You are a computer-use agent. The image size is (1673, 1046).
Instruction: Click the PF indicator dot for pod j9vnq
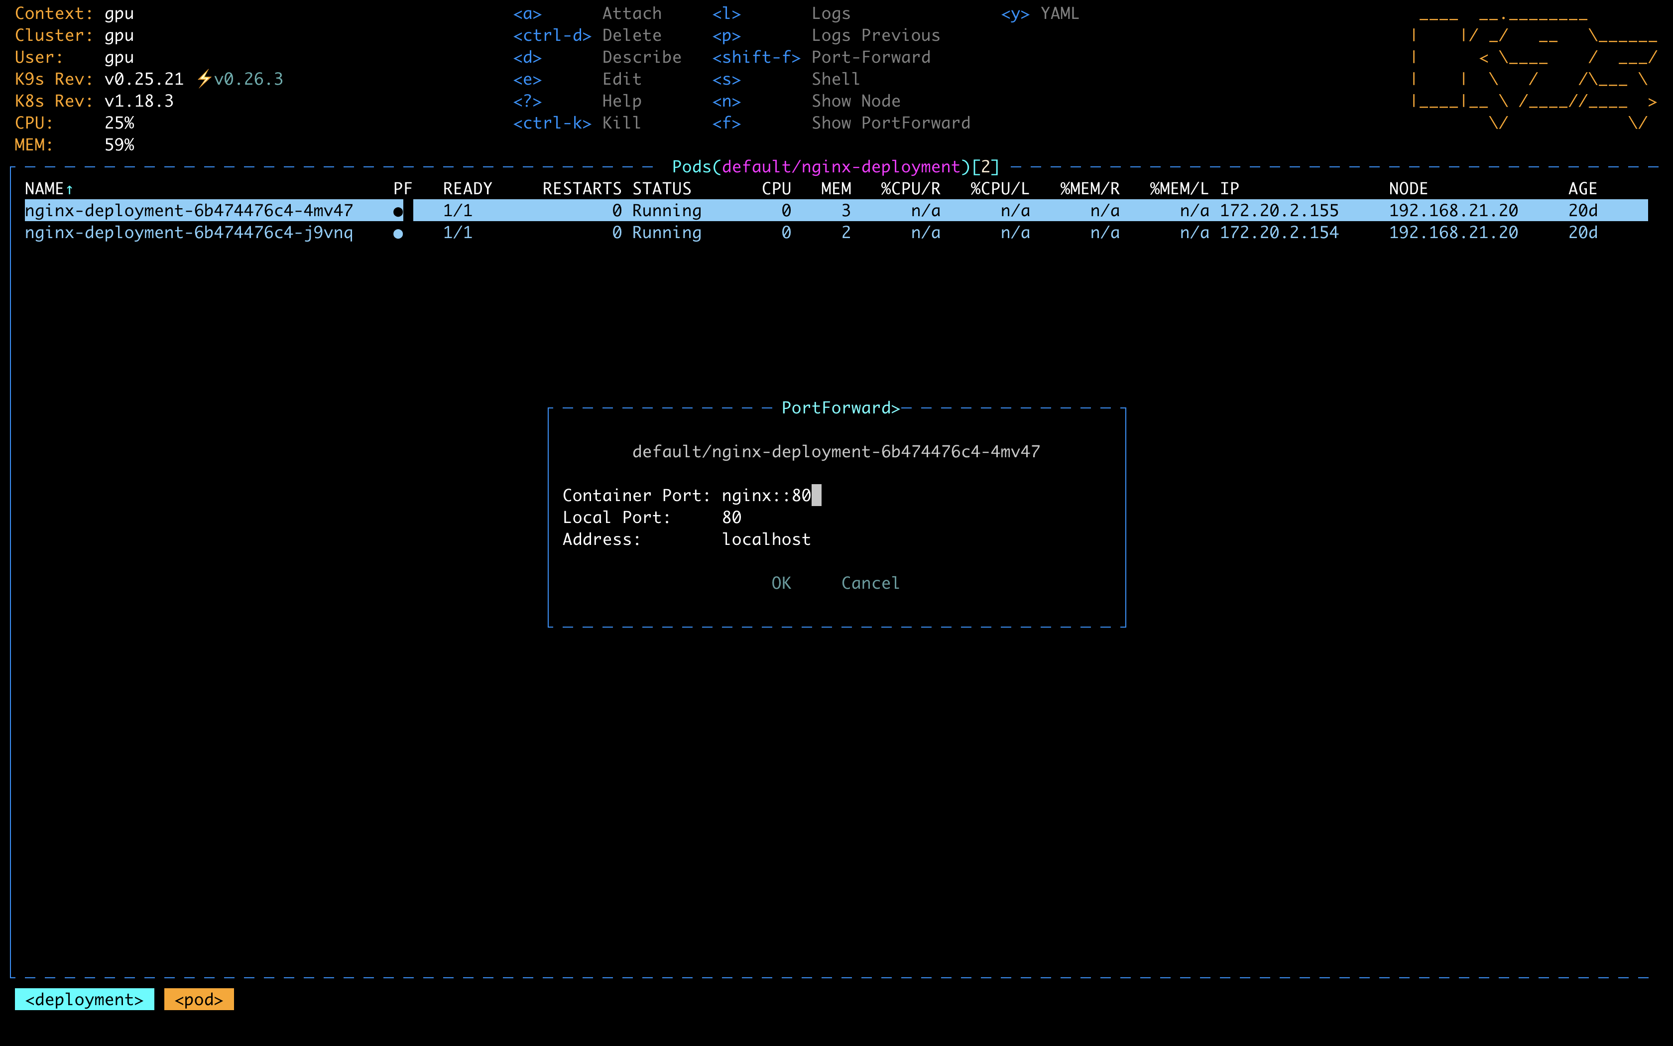(399, 233)
